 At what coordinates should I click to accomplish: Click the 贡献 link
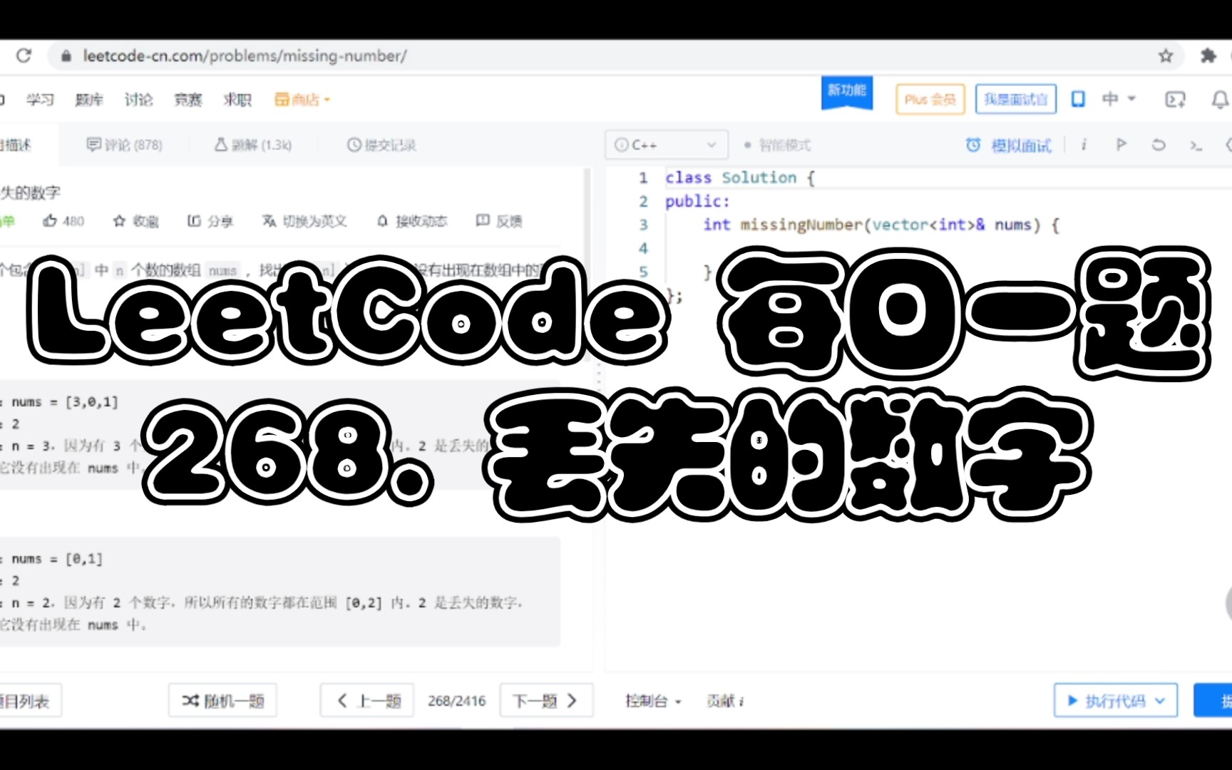click(x=725, y=702)
